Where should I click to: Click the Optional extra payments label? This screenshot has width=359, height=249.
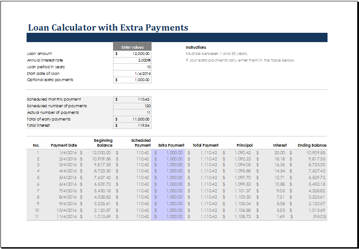tap(50, 80)
